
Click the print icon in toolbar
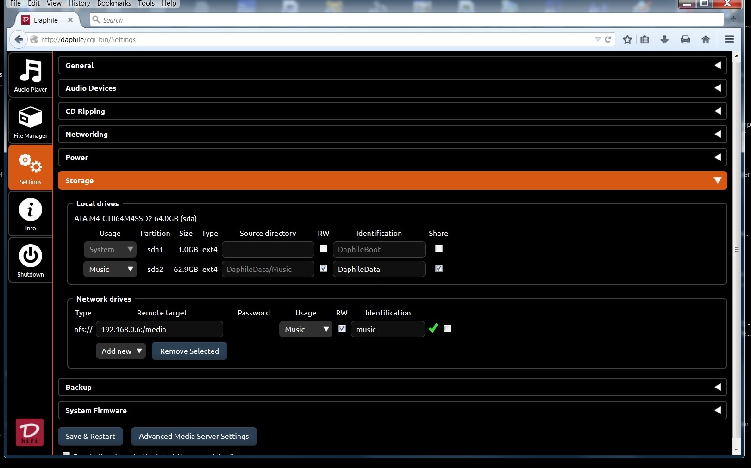[x=685, y=39]
